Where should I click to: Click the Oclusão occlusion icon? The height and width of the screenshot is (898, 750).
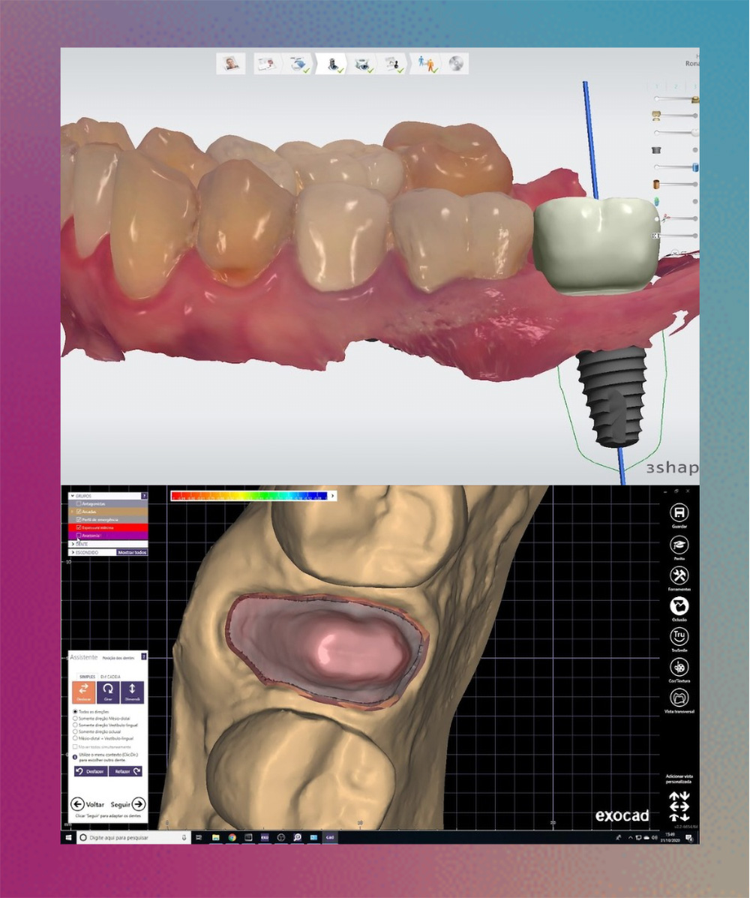tap(679, 606)
